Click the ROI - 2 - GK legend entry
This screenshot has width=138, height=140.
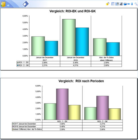click(x=23, y=65)
